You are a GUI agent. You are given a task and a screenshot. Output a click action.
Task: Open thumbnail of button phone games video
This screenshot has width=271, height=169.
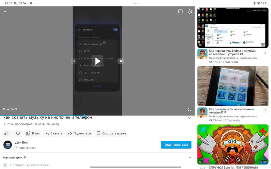pos(233,86)
